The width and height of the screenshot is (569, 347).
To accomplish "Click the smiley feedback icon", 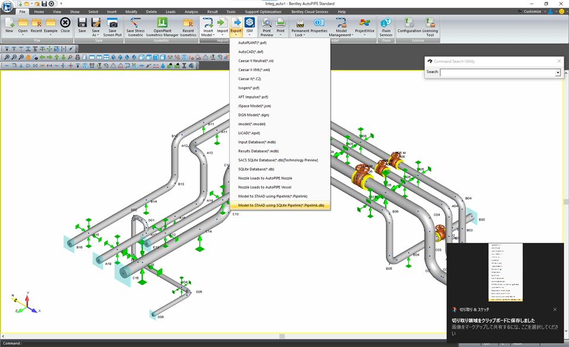I will tap(561, 12).
